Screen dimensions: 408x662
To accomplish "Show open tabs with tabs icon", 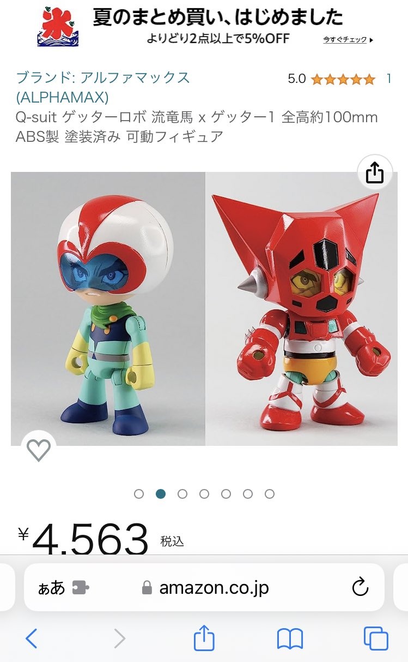I will click(376, 638).
